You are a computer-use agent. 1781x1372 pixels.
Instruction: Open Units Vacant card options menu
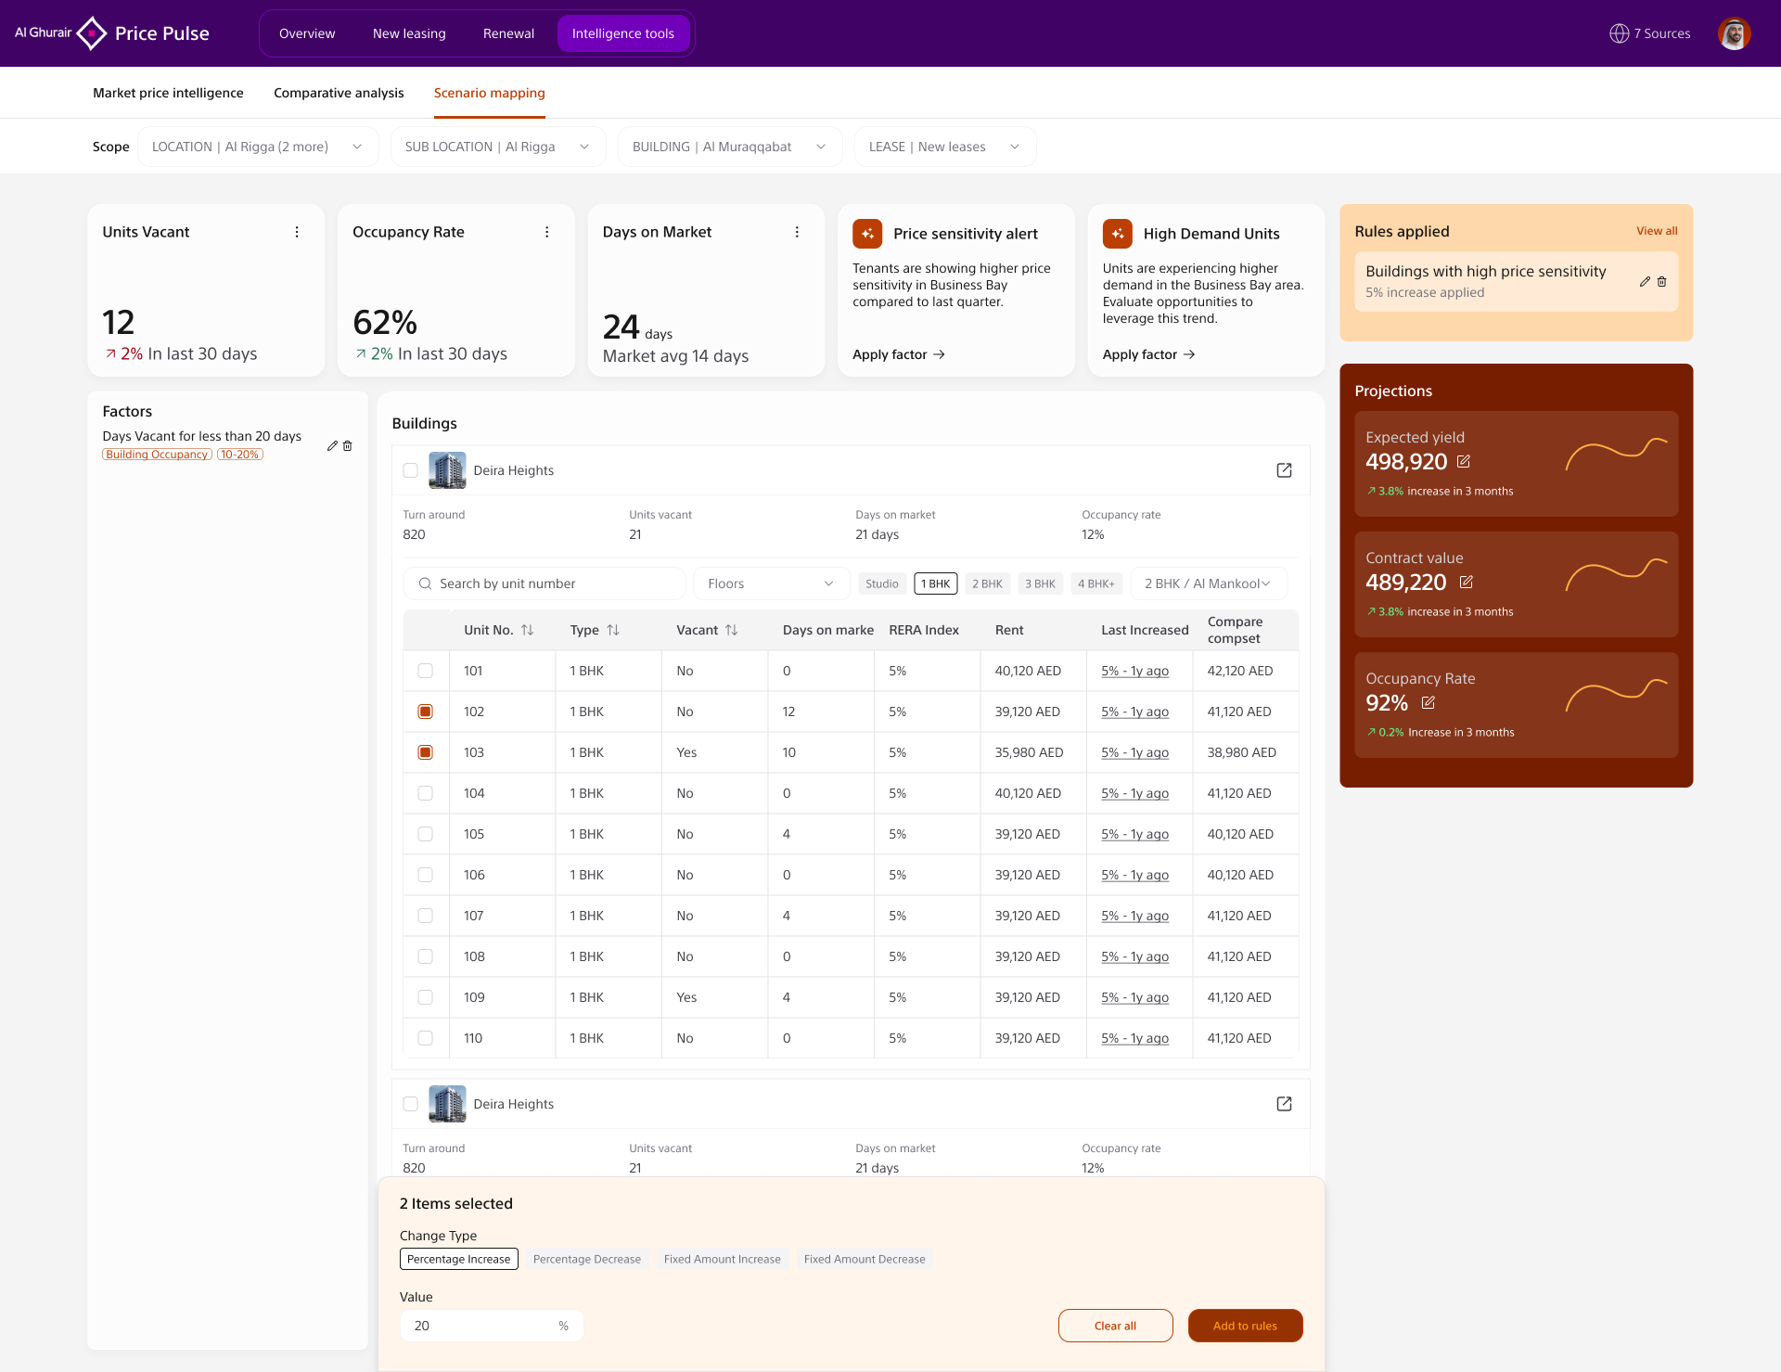click(297, 232)
